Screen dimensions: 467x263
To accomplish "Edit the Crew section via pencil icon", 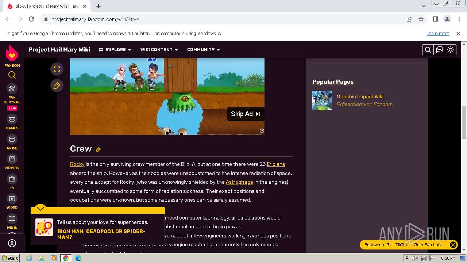I will [x=99, y=149].
